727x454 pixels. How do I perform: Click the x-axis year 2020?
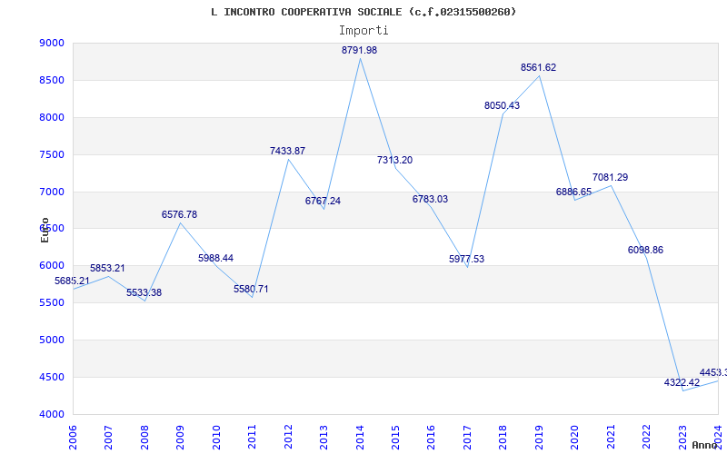pos(575,437)
